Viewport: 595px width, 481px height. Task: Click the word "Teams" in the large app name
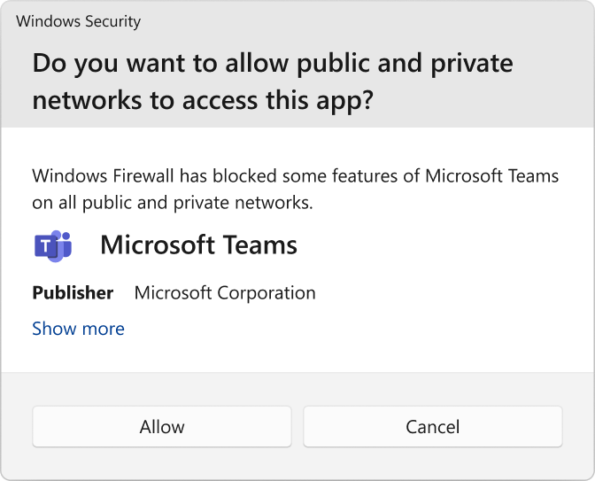(263, 244)
